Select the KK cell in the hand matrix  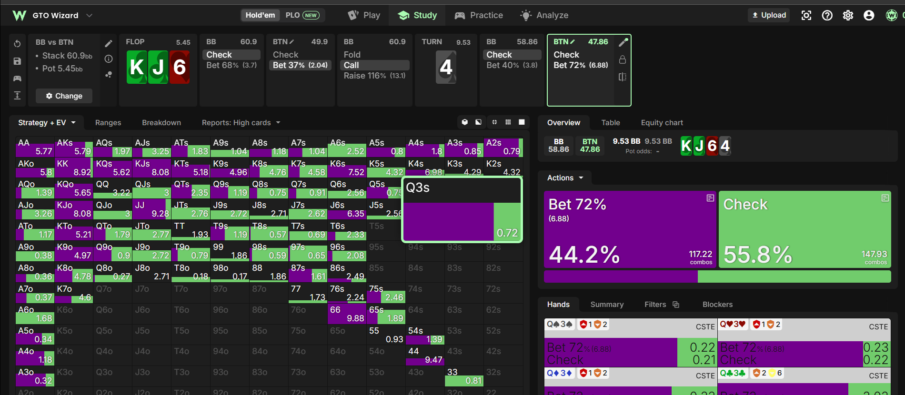(x=73, y=168)
